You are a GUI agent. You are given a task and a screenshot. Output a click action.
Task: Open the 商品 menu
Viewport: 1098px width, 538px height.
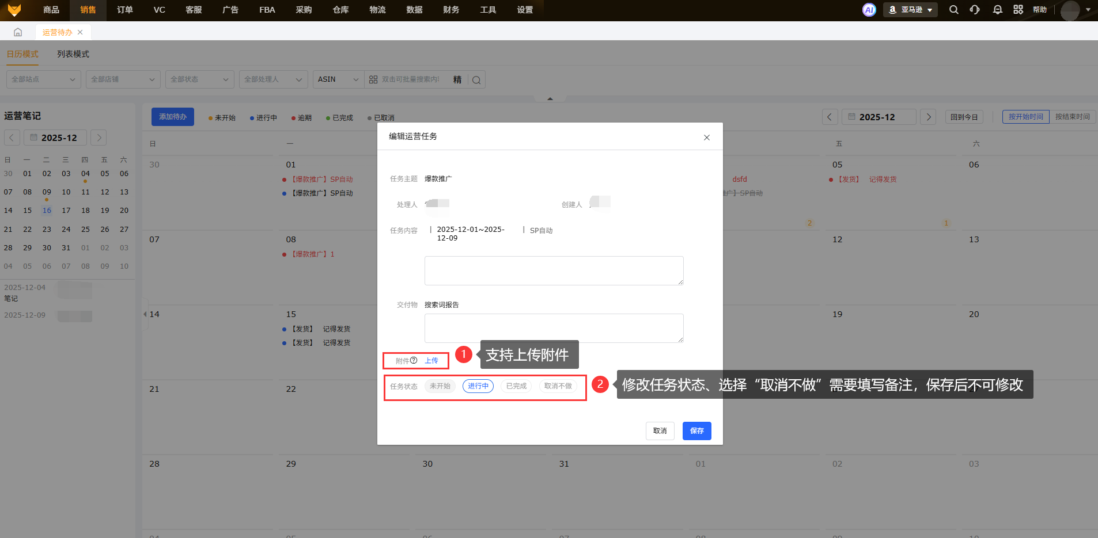click(x=51, y=10)
